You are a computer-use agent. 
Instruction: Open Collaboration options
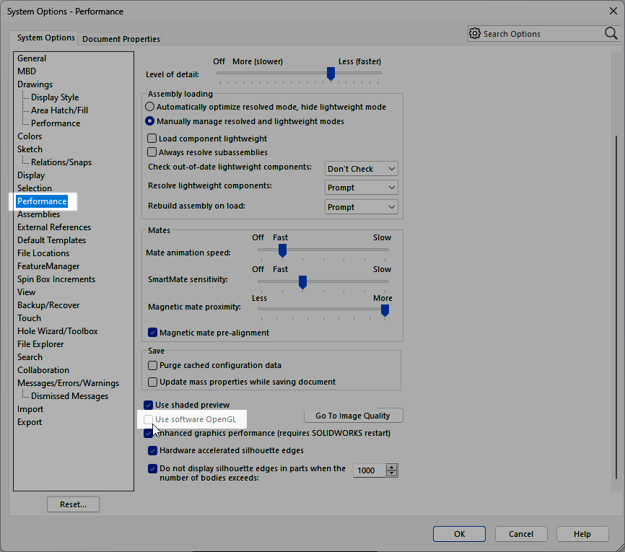pos(43,370)
